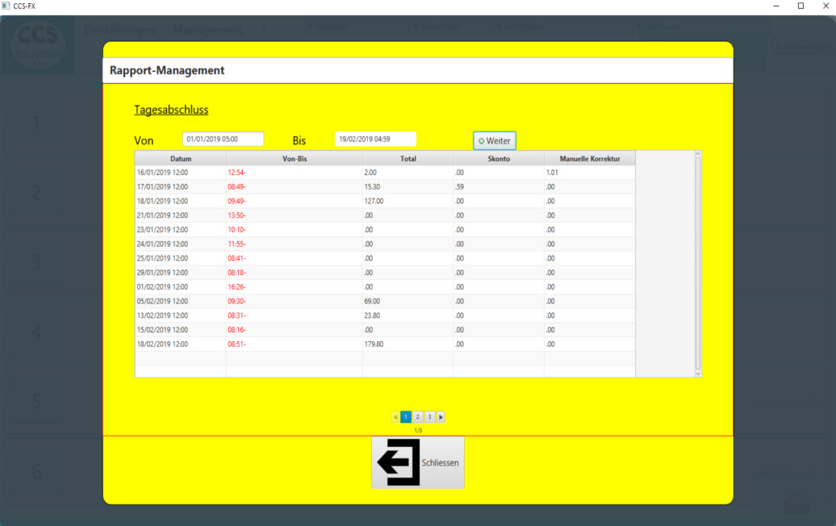Image resolution: width=836 pixels, height=526 pixels.
Task: Switch to page 3 of the results
Action: [429, 417]
